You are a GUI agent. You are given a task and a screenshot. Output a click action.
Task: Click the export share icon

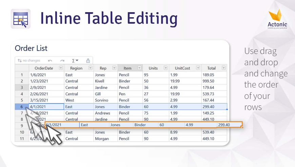pyautogui.click(x=88, y=61)
